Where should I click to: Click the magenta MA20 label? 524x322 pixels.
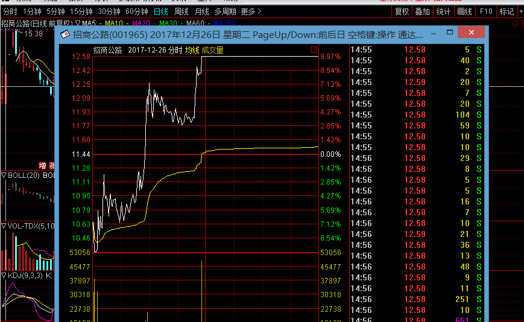144,24
